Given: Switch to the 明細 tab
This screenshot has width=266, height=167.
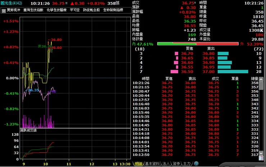Looking at the screenshot, I should coord(138,164).
